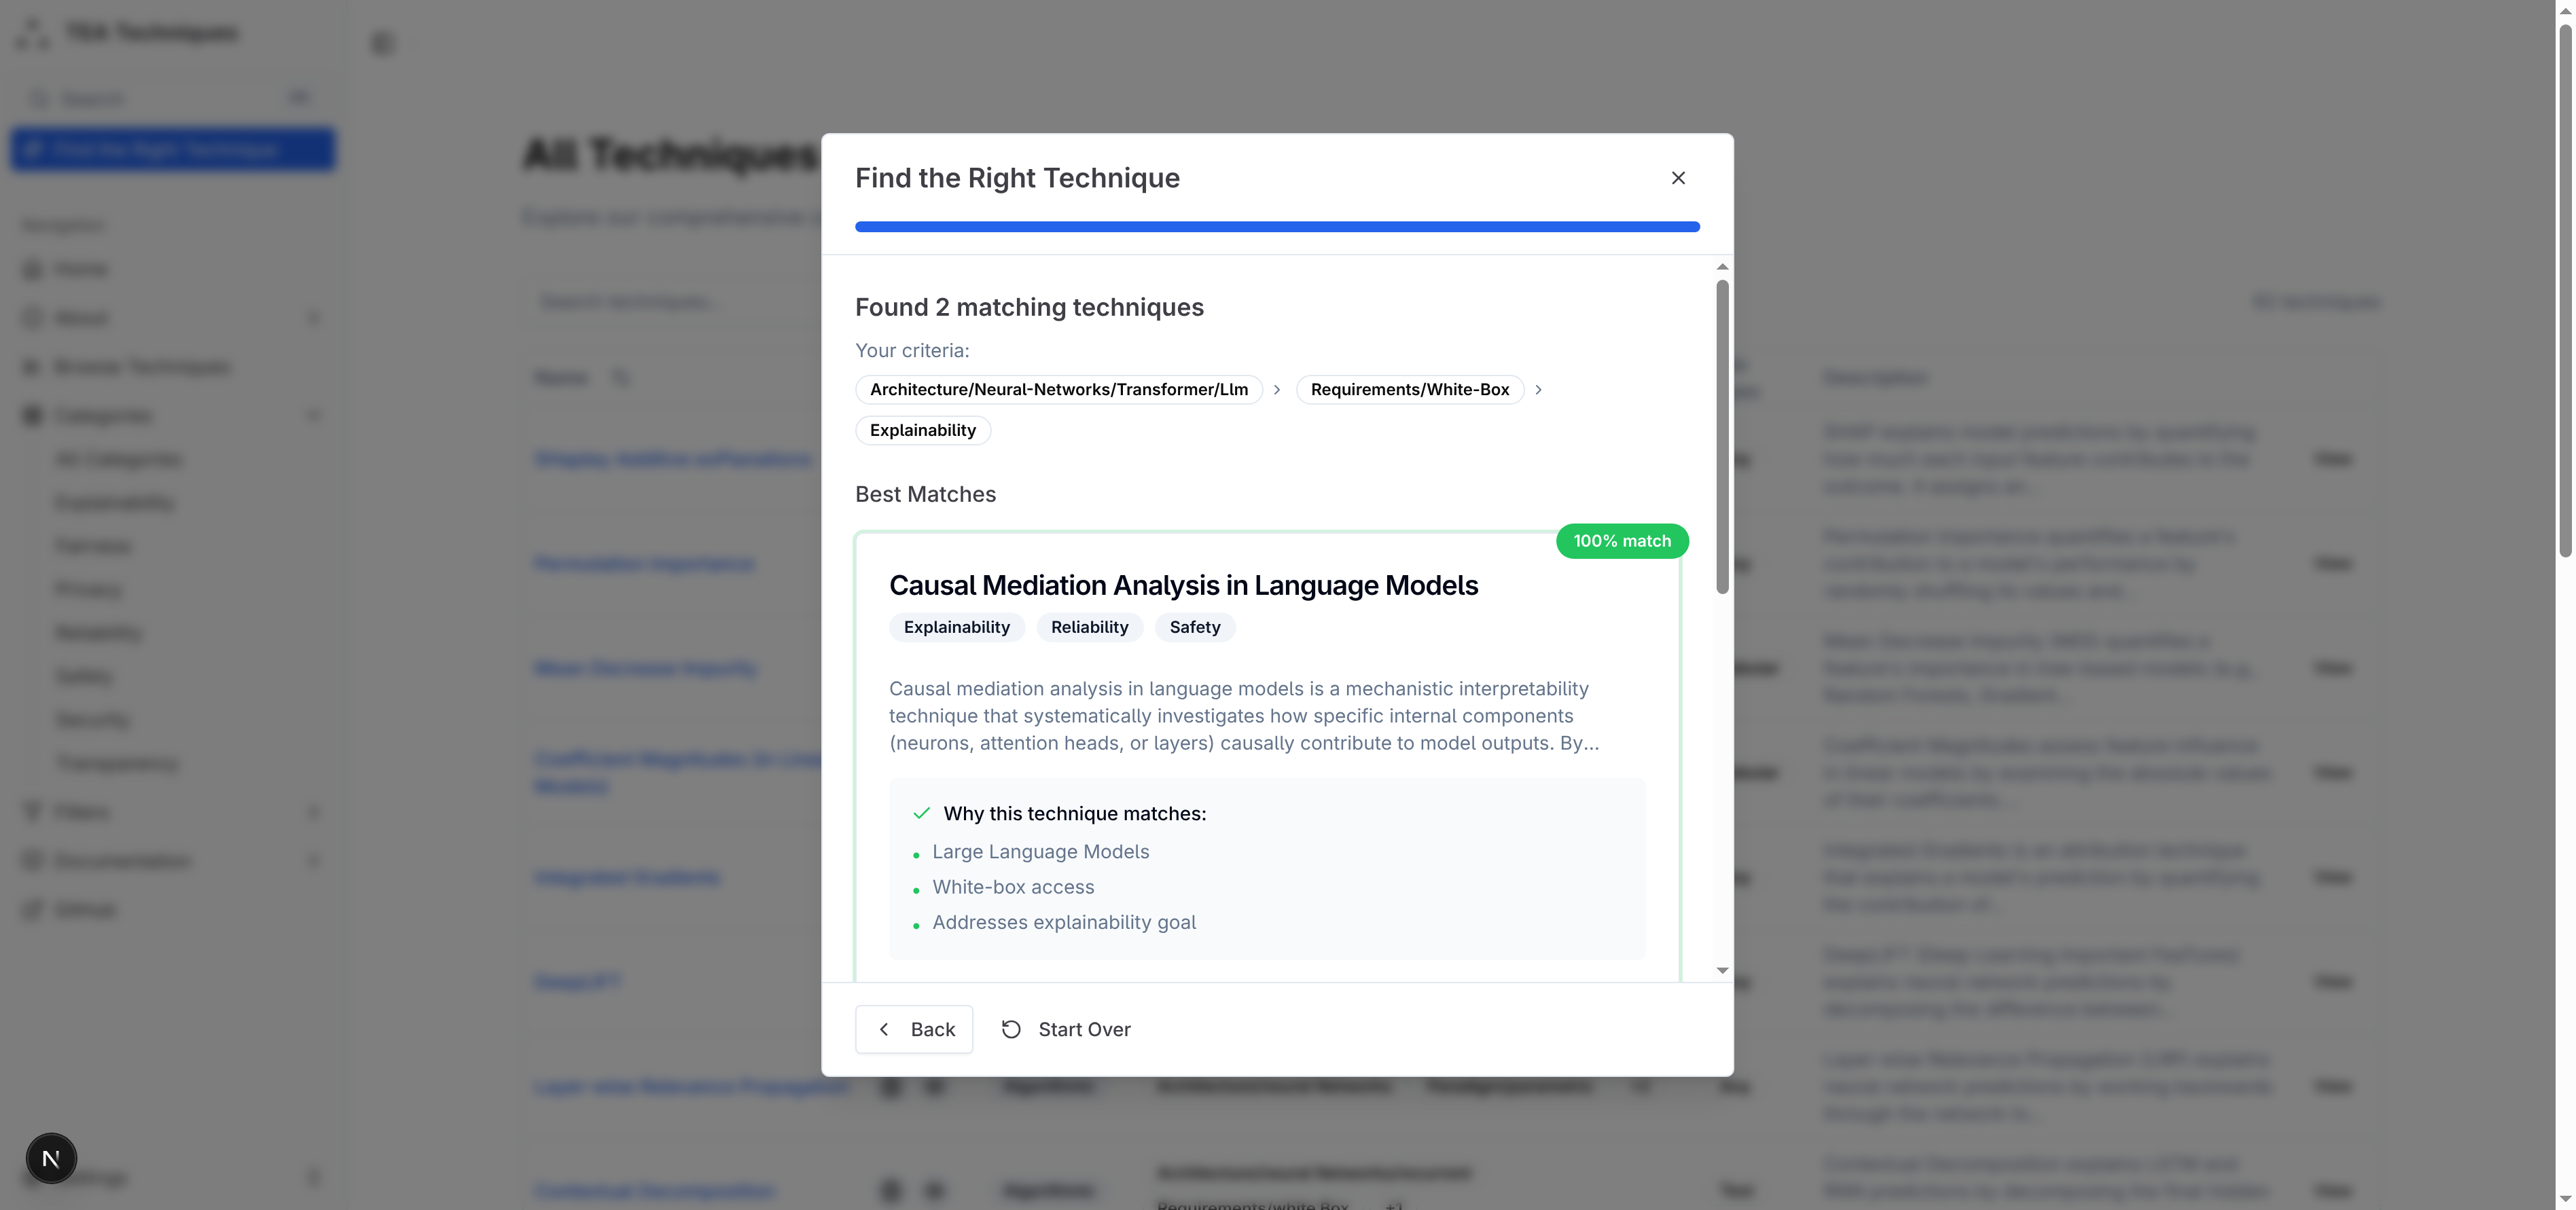Click the green checkmark beside Why this technique matches
The image size is (2576, 1210).
tap(921, 813)
